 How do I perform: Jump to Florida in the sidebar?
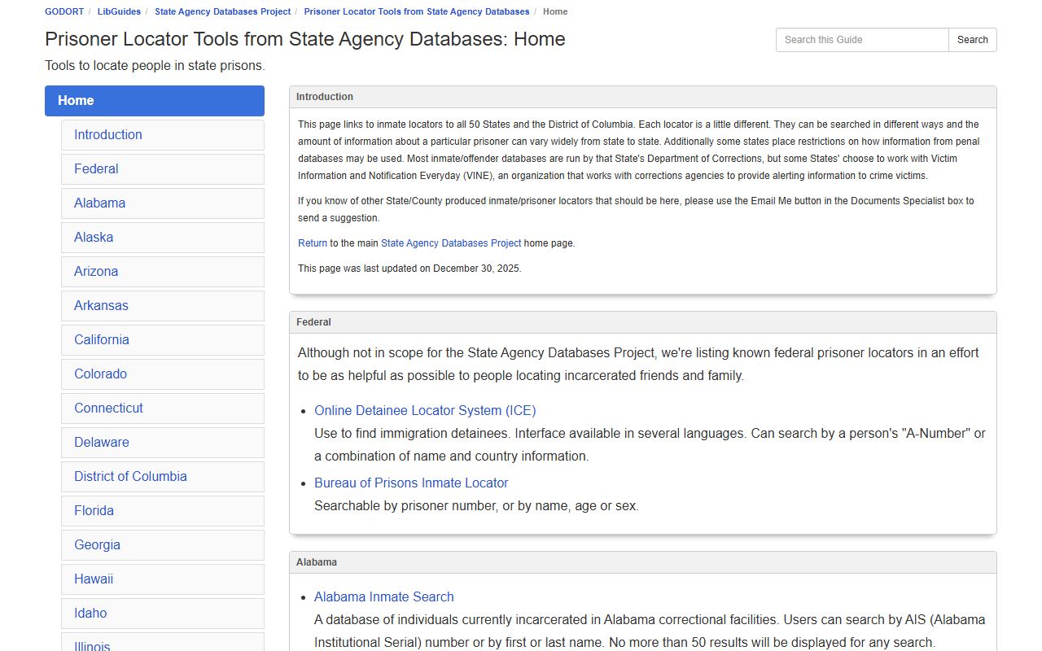[163, 511]
